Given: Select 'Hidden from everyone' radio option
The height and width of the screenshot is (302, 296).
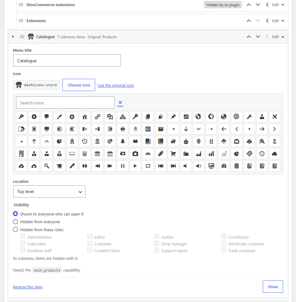Looking at the screenshot, I should click(15, 222).
